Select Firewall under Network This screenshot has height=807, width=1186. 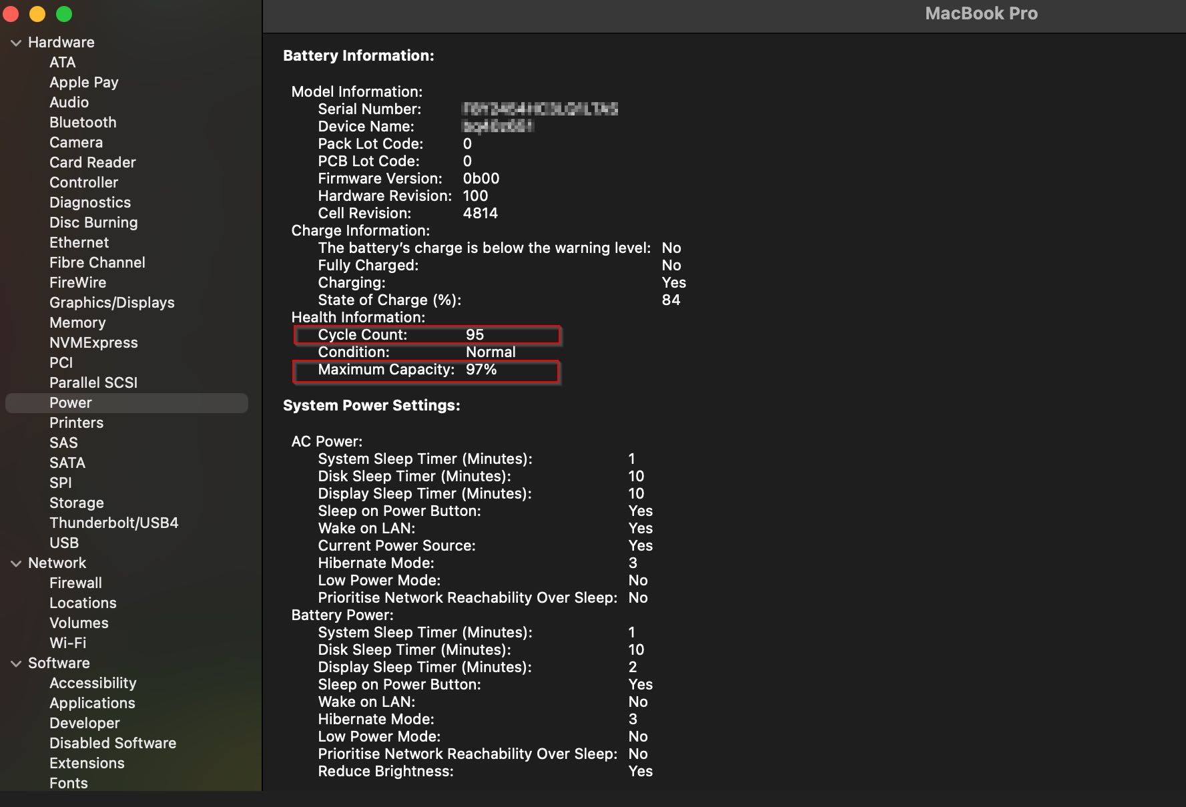click(76, 583)
